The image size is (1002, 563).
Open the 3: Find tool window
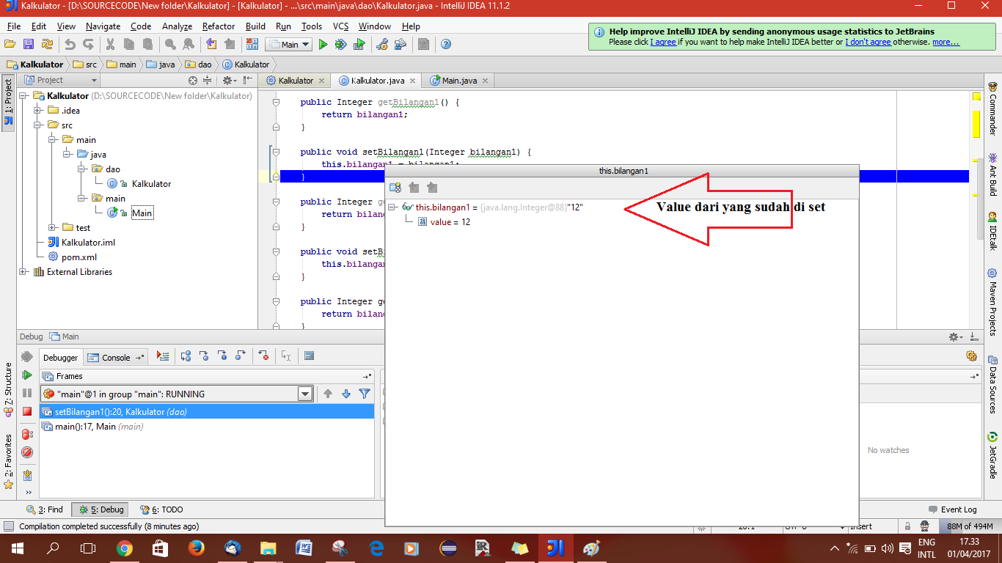pyautogui.click(x=44, y=509)
